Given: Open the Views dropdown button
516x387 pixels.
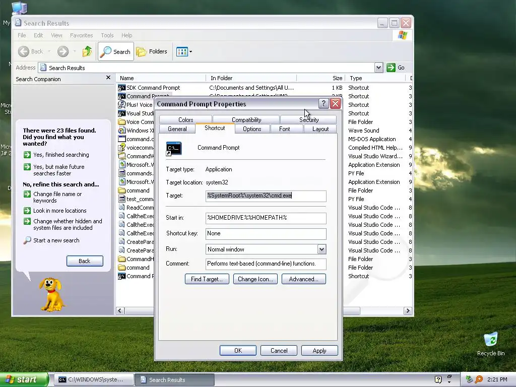Looking at the screenshot, I should 184,51.
